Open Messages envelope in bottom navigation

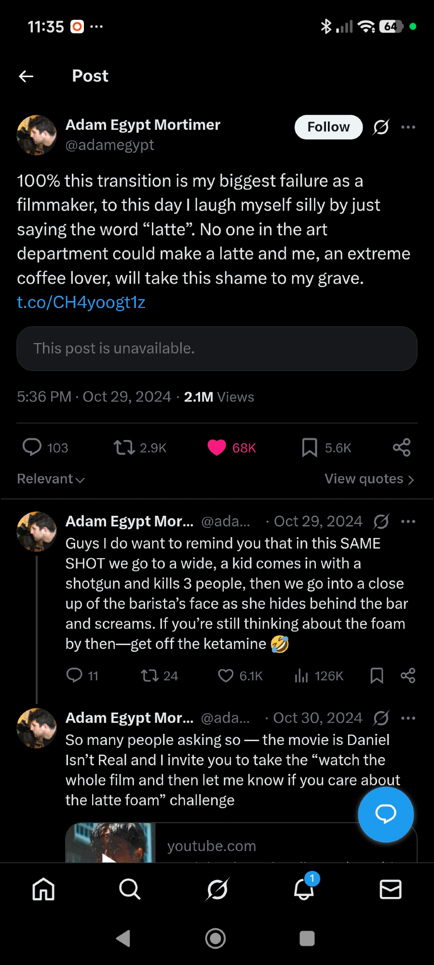(x=391, y=889)
